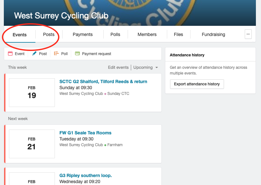The height and width of the screenshot is (185, 261).
Task: View the Fundraising tab
Action: coord(213,34)
